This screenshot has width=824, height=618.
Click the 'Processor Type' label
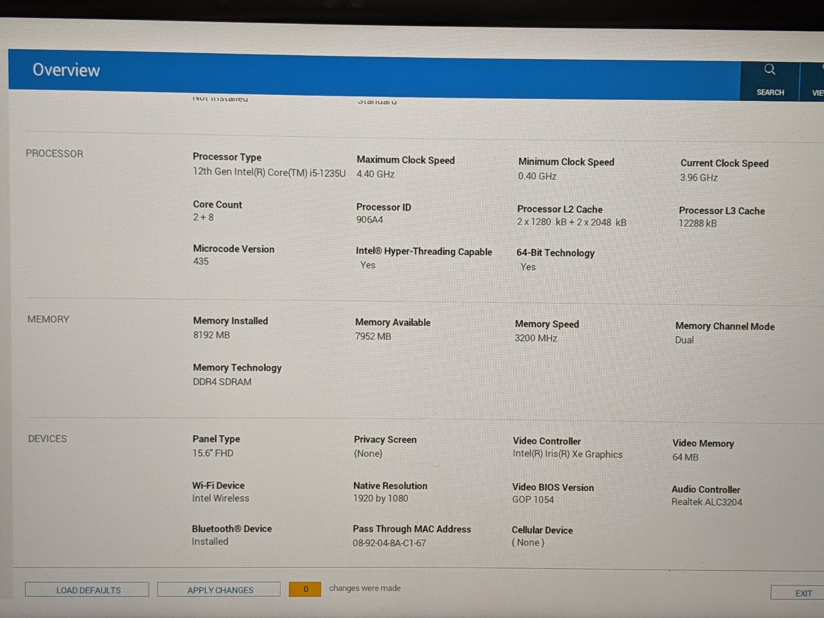click(227, 157)
